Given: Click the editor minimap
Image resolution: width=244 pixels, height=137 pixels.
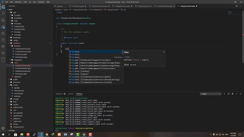Looking at the screenshot, I should click(235, 13).
